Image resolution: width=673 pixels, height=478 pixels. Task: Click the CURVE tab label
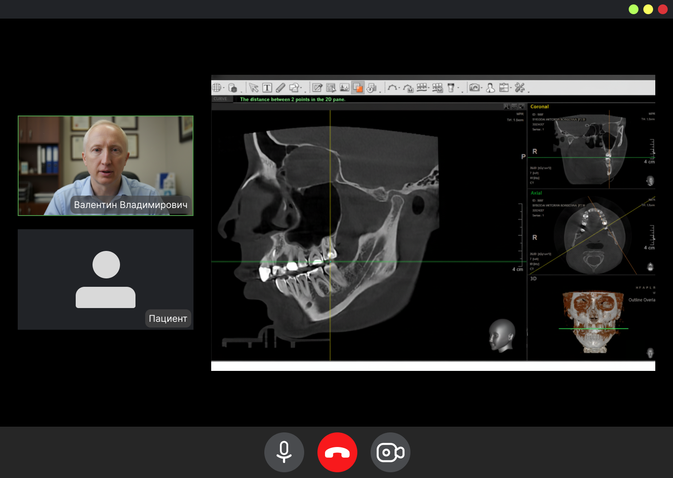click(x=220, y=99)
